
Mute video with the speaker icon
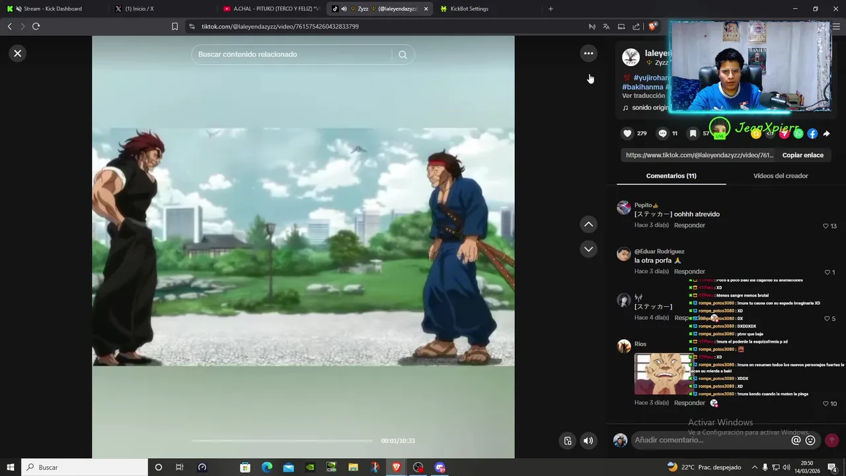tap(588, 441)
